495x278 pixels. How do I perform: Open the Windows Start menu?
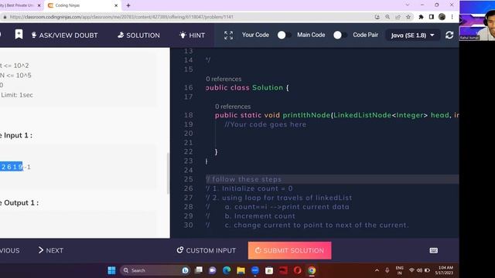(111, 270)
